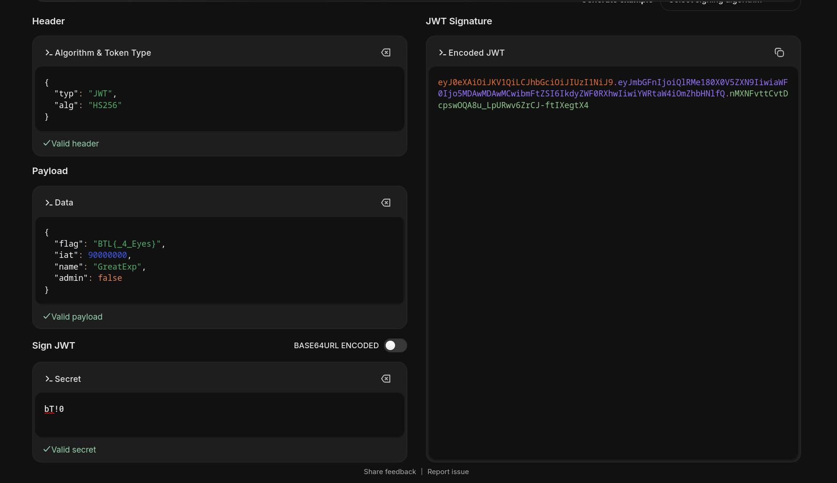Enable the BASE64URL ENCODED switch

tap(395, 345)
